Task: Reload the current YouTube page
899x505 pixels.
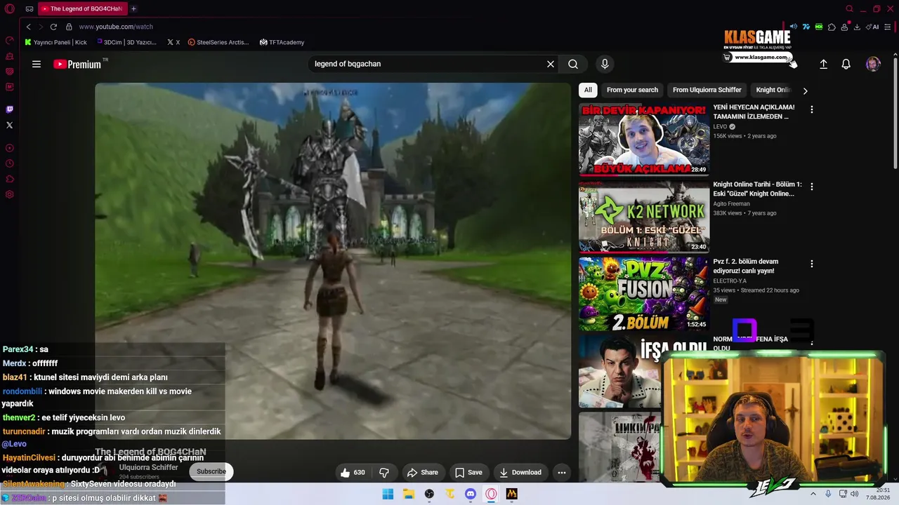Action: tap(53, 27)
